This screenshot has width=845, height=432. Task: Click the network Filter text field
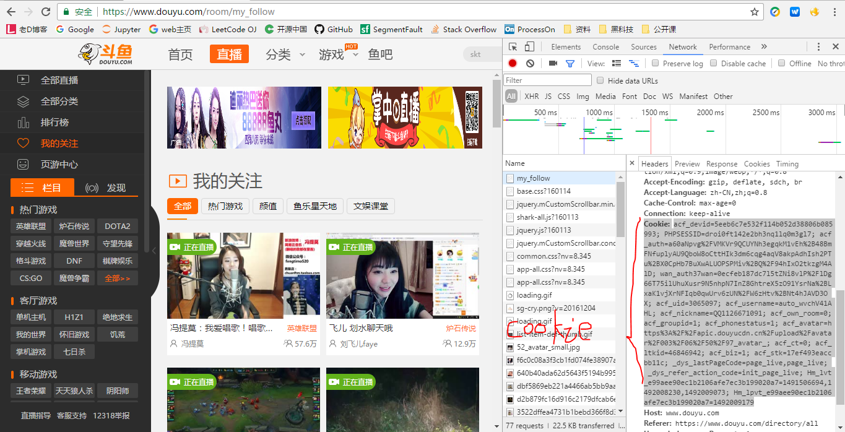click(x=547, y=80)
